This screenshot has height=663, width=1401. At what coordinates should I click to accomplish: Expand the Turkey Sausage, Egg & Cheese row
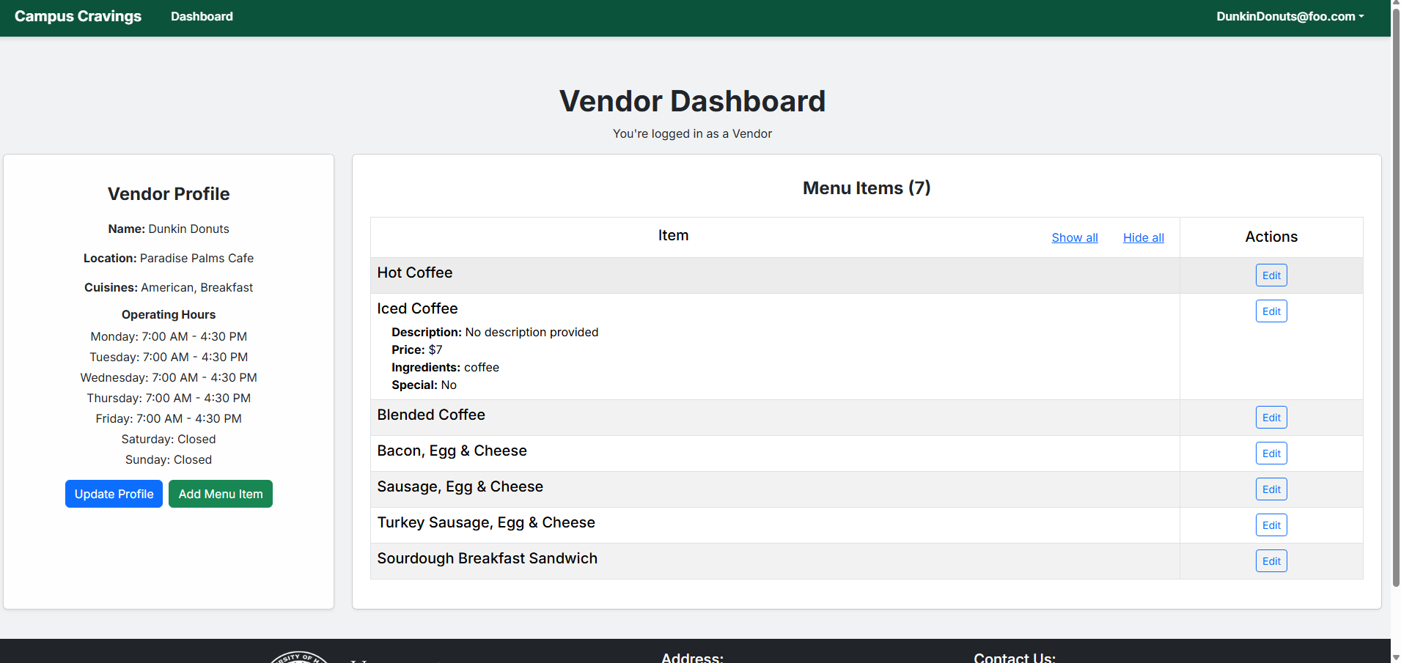(485, 523)
